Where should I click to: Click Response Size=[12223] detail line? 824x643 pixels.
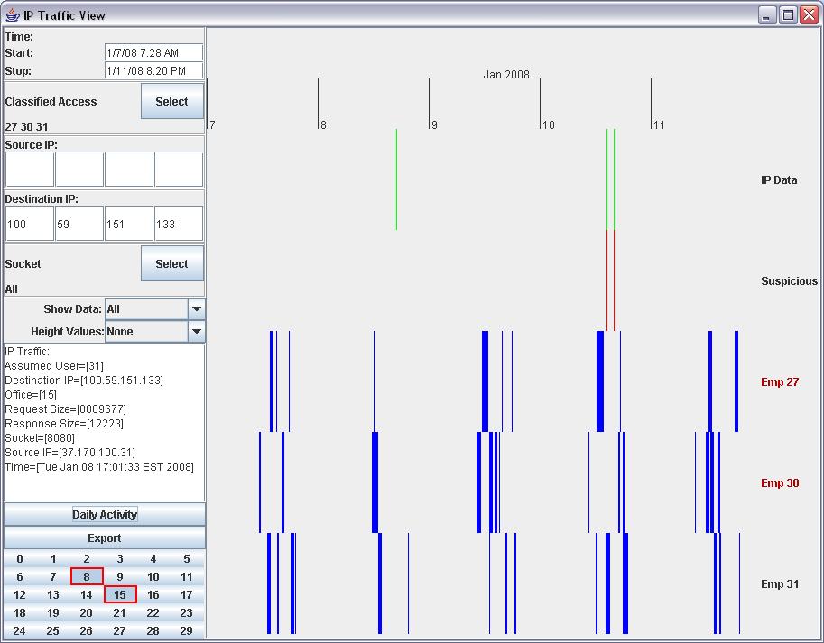[x=64, y=424]
